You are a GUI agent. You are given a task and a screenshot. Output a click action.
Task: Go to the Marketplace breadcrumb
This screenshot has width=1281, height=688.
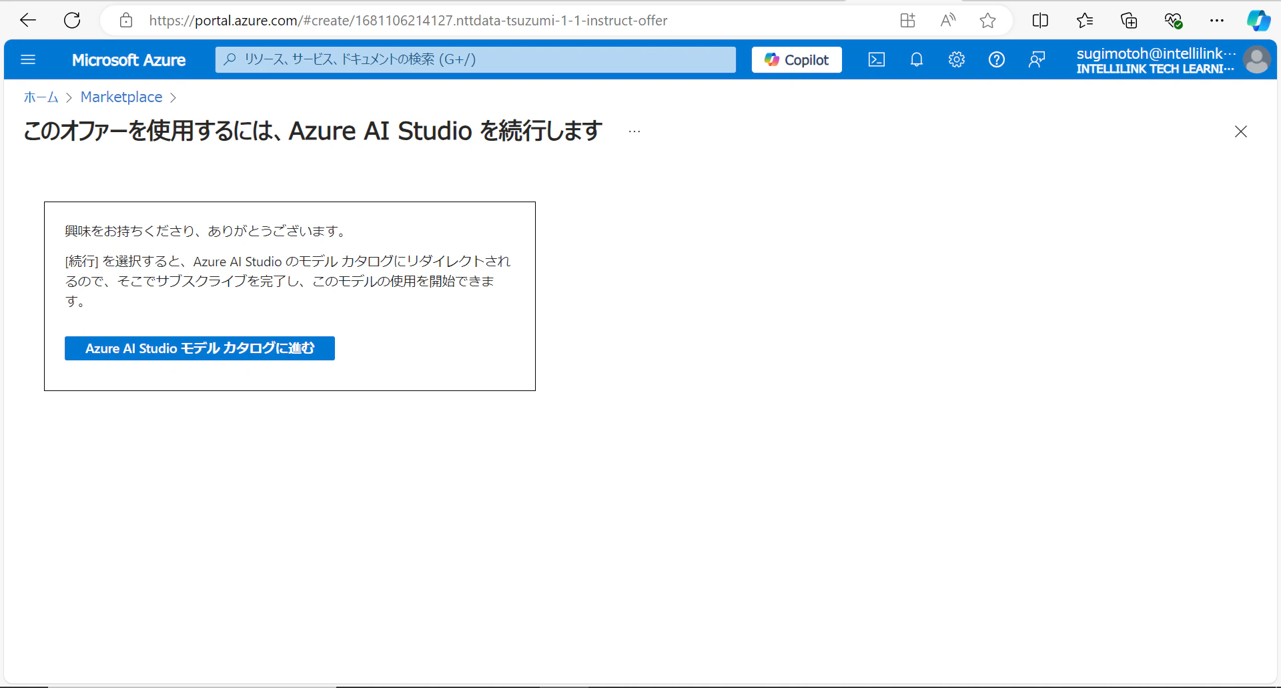point(121,97)
